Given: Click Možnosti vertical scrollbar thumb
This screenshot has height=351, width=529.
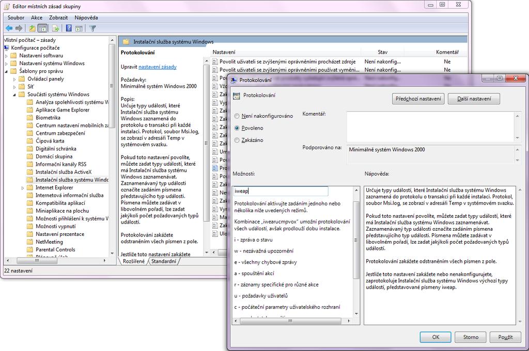Looking at the screenshot, I should coord(356,240).
